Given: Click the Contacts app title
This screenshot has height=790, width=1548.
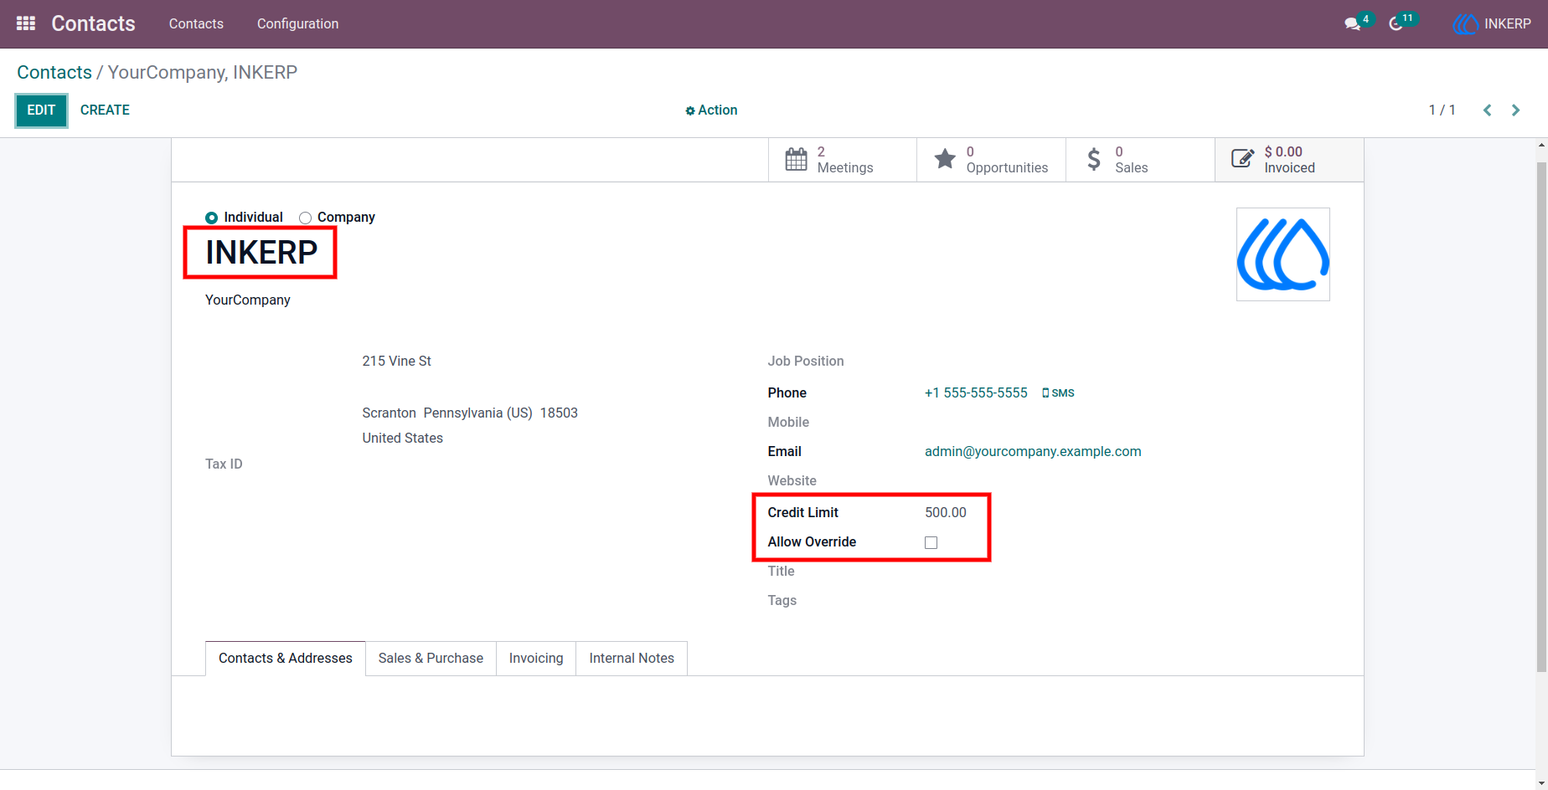Looking at the screenshot, I should pyautogui.click(x=93, y=23).
